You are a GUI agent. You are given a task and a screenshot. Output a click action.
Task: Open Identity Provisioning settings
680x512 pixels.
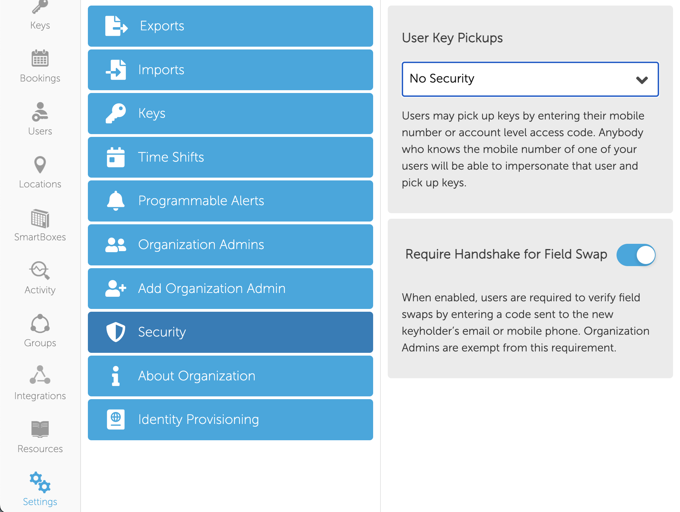tap(231, 420)
